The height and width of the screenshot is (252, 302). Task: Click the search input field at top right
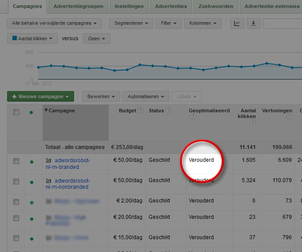tap(282, 23)
